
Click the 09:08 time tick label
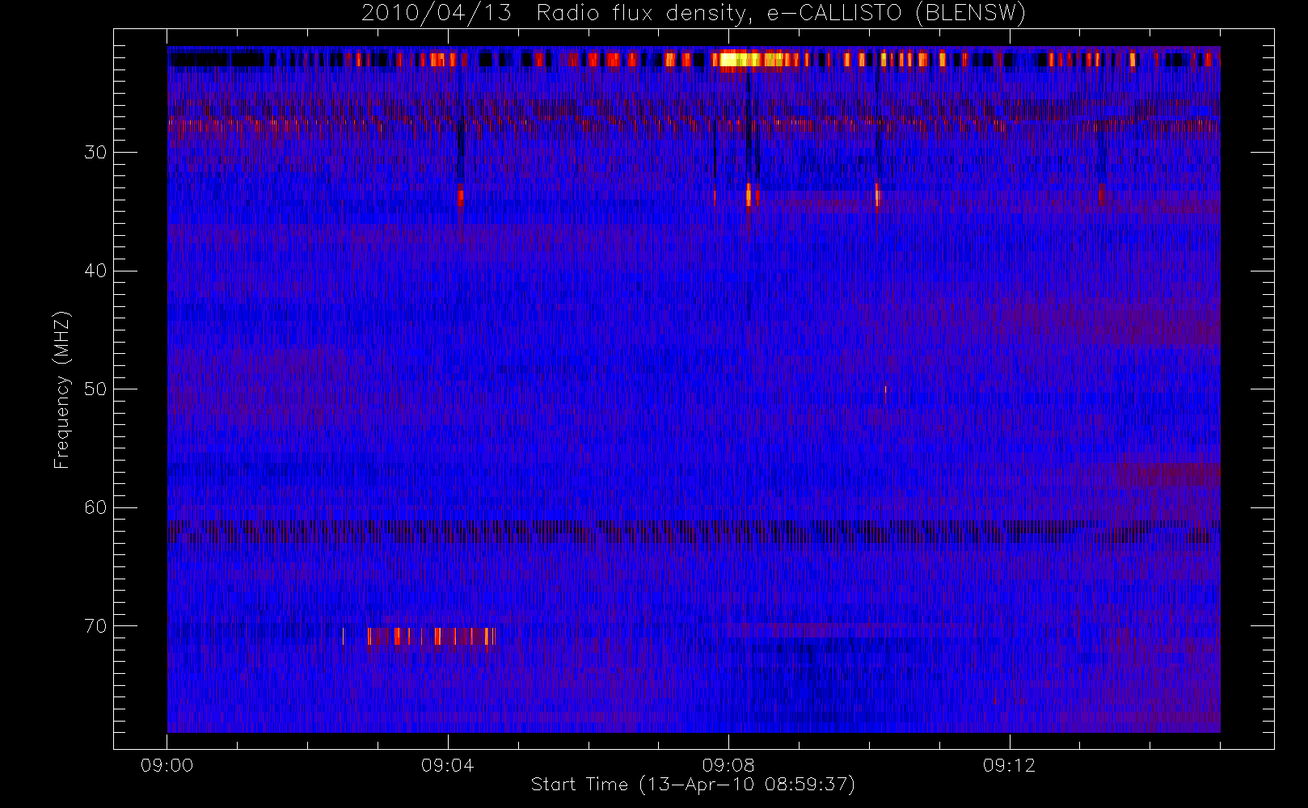click(728, 765)
